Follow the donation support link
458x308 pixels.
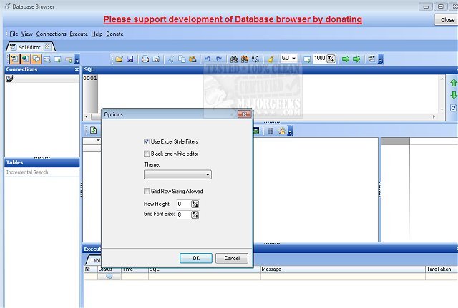[233, 19]
